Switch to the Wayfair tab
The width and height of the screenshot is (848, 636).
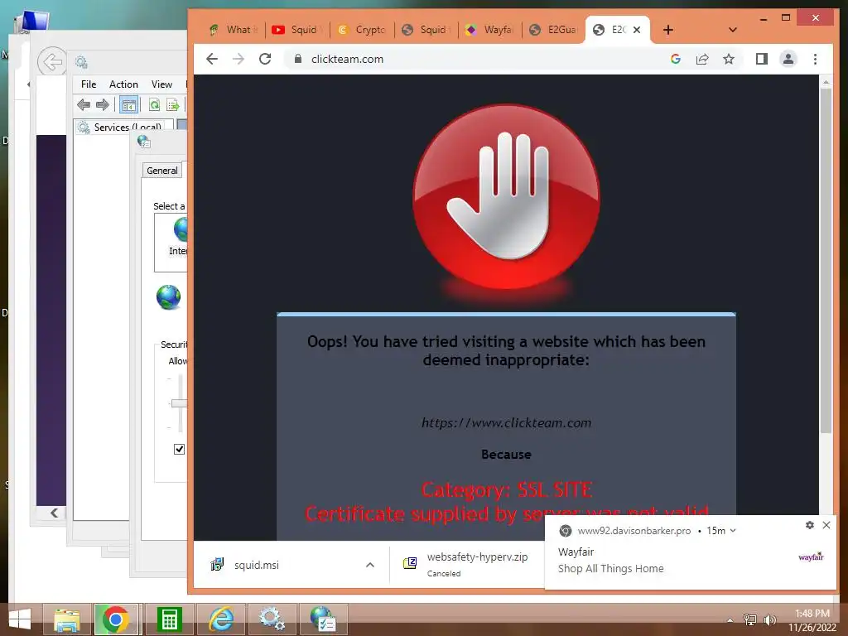(490, 30)
